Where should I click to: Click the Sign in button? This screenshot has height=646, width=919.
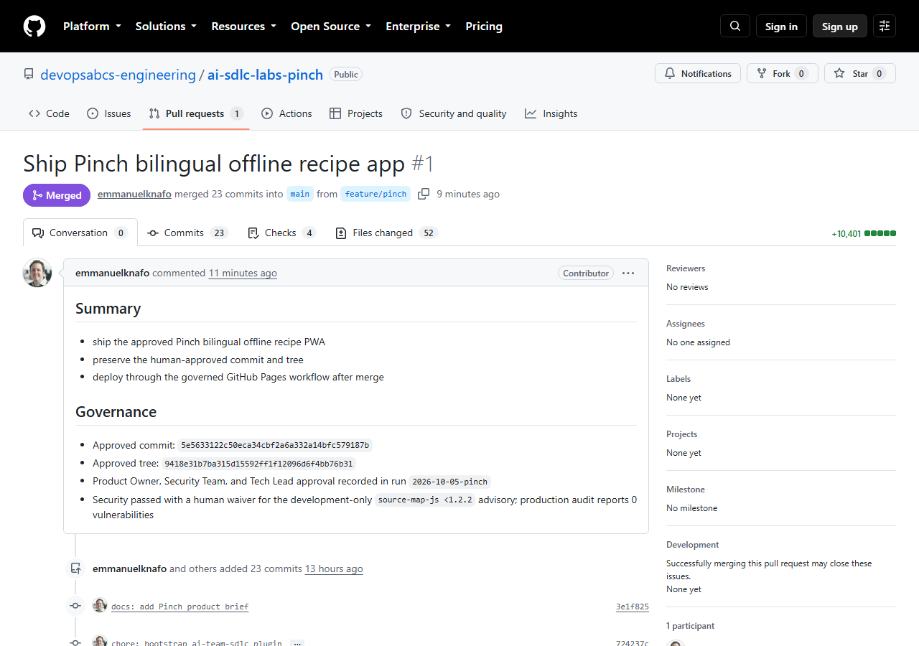[781, 26]
